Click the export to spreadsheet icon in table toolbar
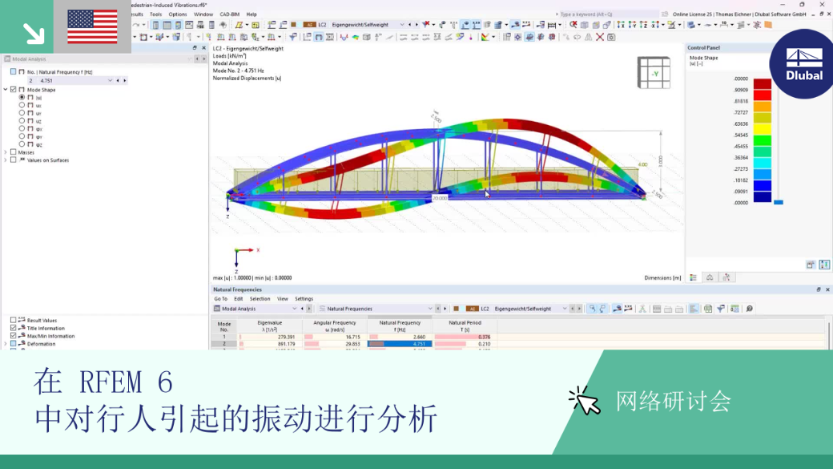The image size is (833, 469). [x=708, y=309]
